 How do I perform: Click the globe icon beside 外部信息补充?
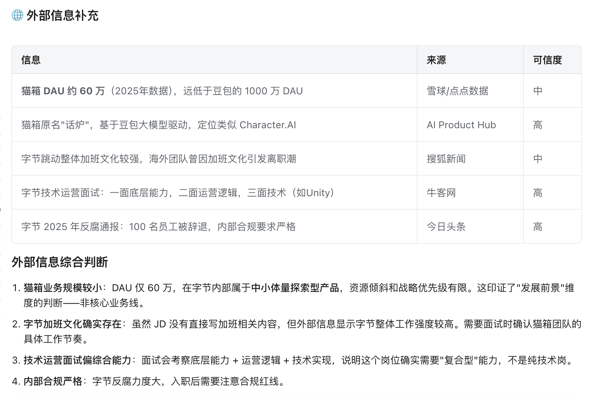click(x=17, y=15)
